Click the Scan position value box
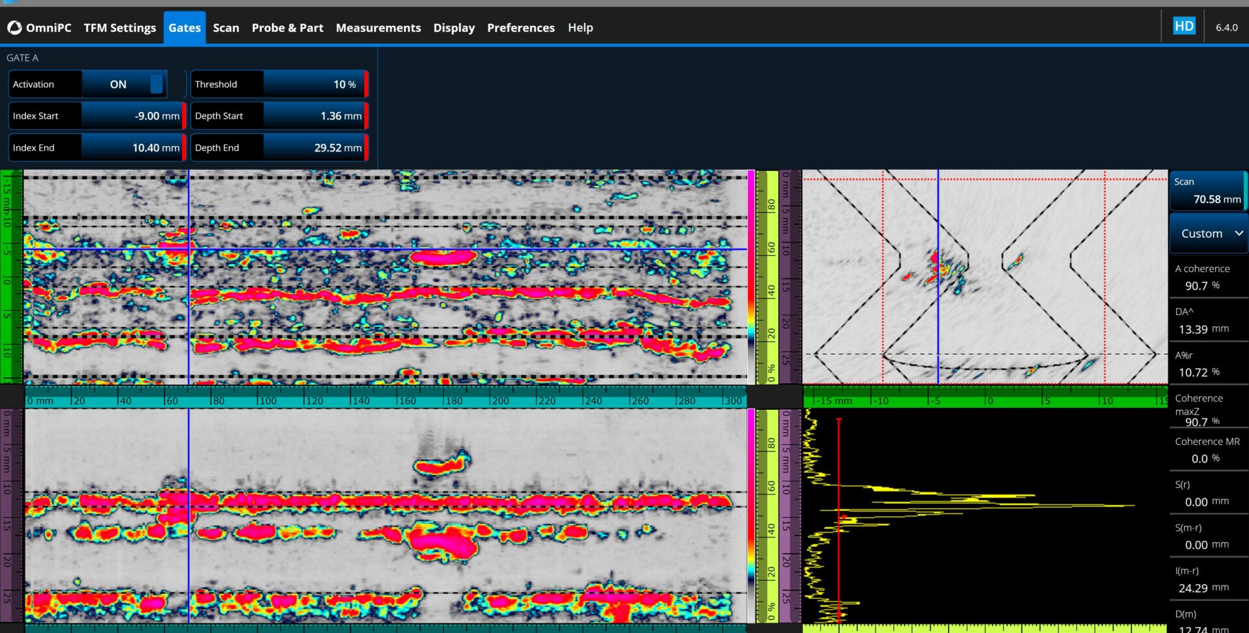Viewport: 1249px width, 633px height. [1207, 191]
